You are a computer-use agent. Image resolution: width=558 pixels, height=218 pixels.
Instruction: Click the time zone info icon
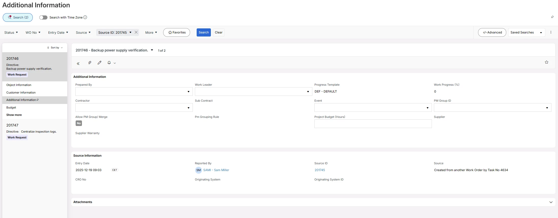85,17
